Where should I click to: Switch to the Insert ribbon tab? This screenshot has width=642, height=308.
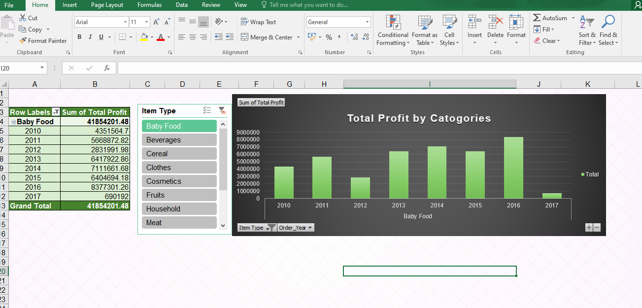point(69,5)
